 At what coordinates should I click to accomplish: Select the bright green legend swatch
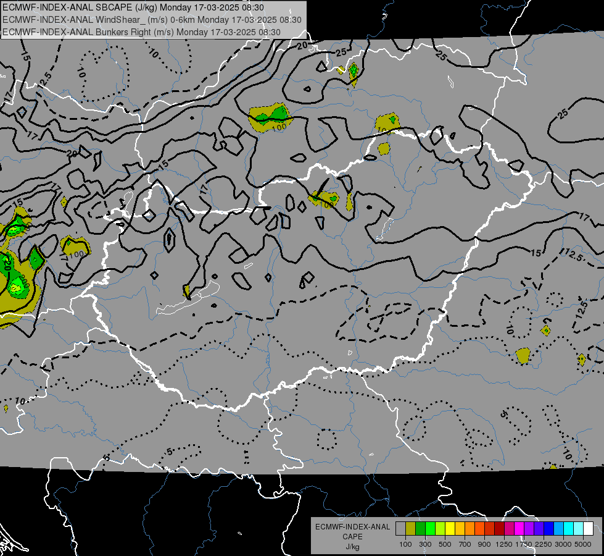(430, 529)
